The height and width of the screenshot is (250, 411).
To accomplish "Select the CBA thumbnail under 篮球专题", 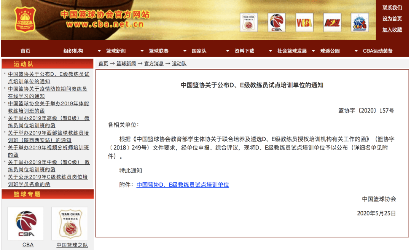I will [x=26, y=223].
